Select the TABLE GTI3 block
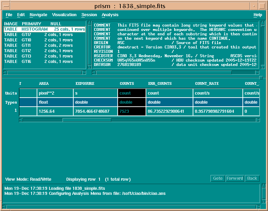Image resolution: width=268 pixels, height=211 pixels. (x=44, y=56)
